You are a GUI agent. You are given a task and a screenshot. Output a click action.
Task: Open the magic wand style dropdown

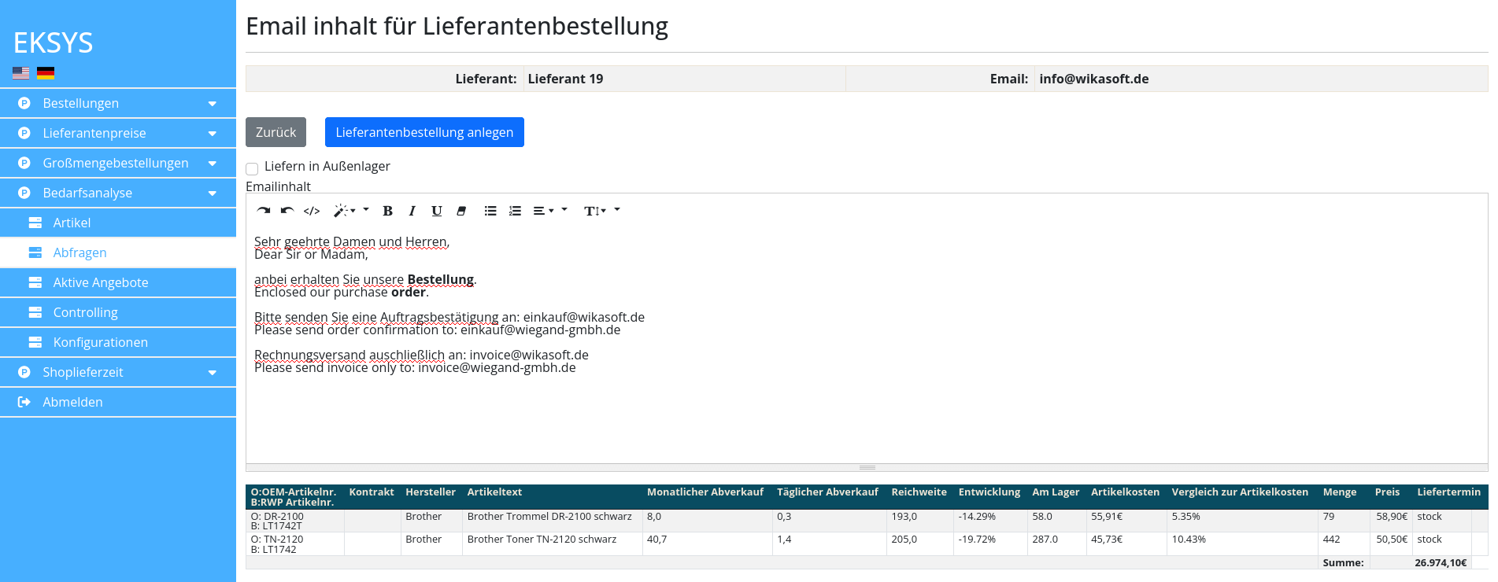click(x=346, y=211)
